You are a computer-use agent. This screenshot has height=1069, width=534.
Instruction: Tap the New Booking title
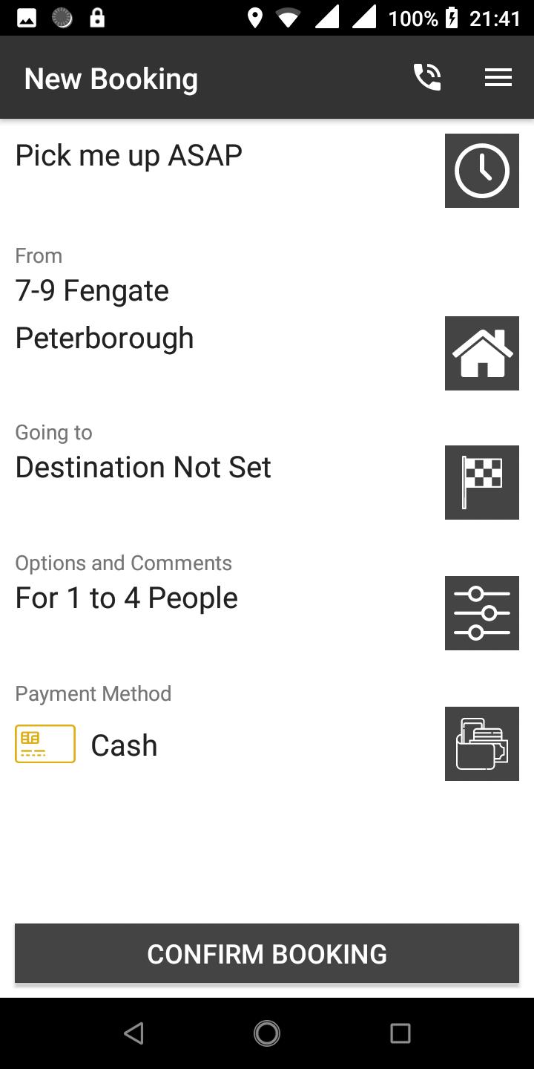111,79
